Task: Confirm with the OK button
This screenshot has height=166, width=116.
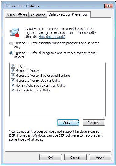Action: [x=51, y=157]
